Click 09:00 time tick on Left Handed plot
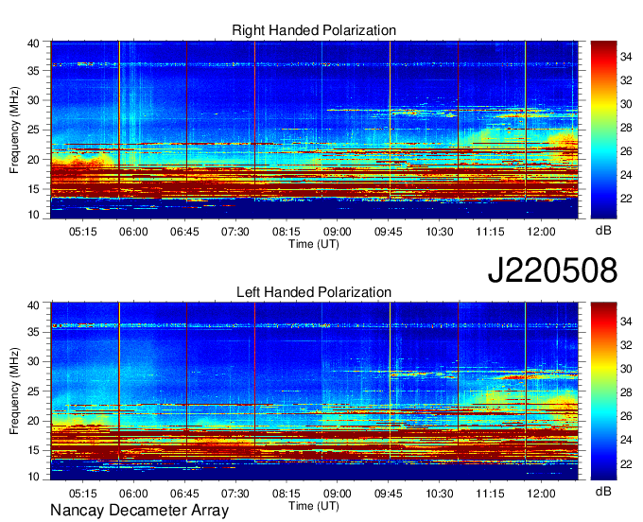The width and height of the screenshot is (643, 522). (337, 494)
